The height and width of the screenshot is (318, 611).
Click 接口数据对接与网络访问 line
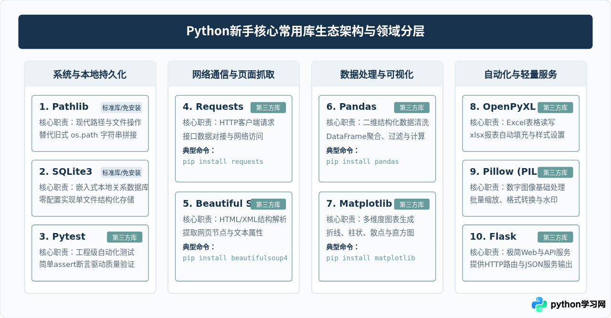click(223, 137)
